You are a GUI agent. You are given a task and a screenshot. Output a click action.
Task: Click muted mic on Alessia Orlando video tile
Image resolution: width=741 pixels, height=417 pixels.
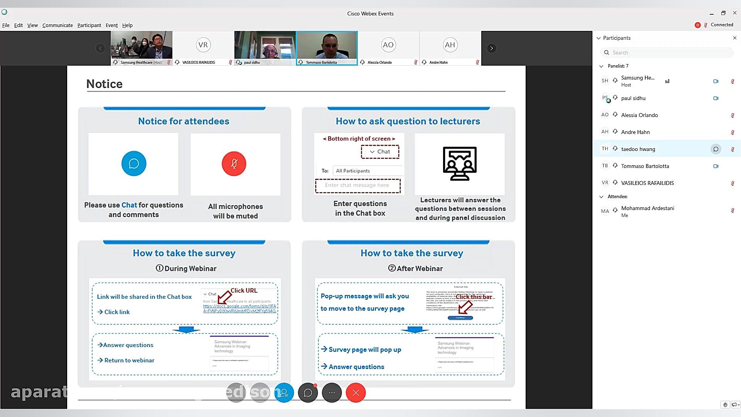click(x=416, y=62)
